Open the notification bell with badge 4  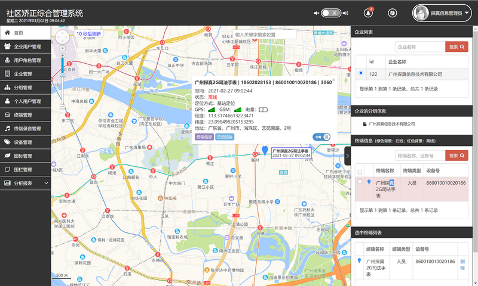pyautogui.click(x=368, y=13)
